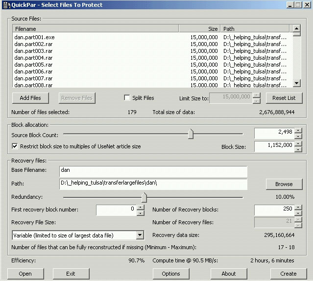This screenshot has height=281, width=313.
Task: Click the Path column header
Action: point(255,29)
